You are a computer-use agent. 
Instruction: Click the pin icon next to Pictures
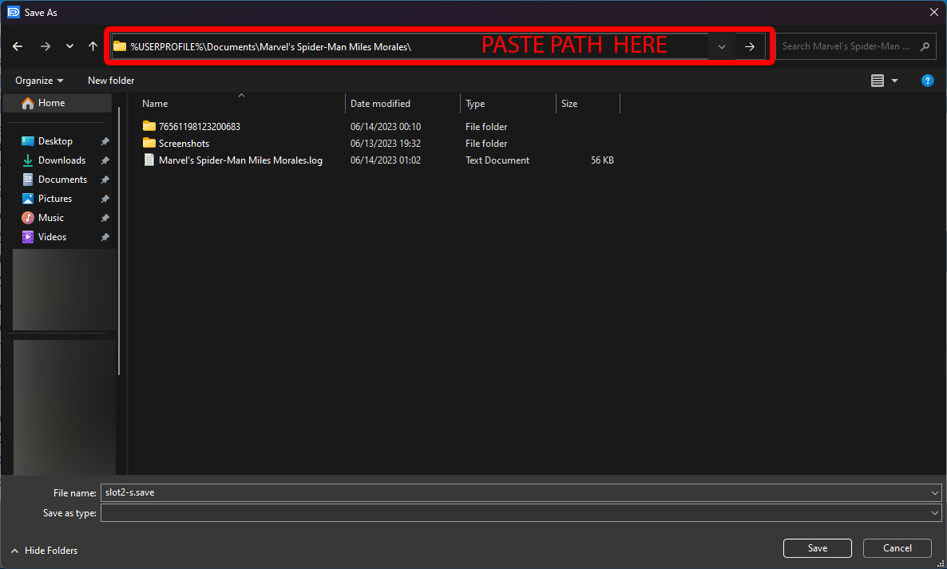(x=105, y=199)
